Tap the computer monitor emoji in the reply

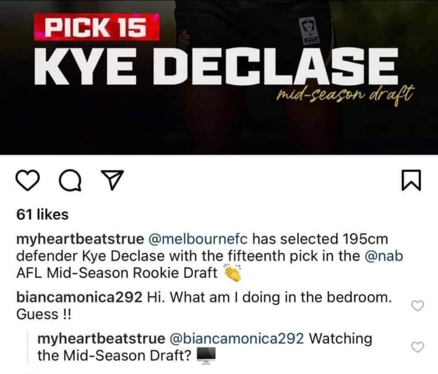pos(206,356)
